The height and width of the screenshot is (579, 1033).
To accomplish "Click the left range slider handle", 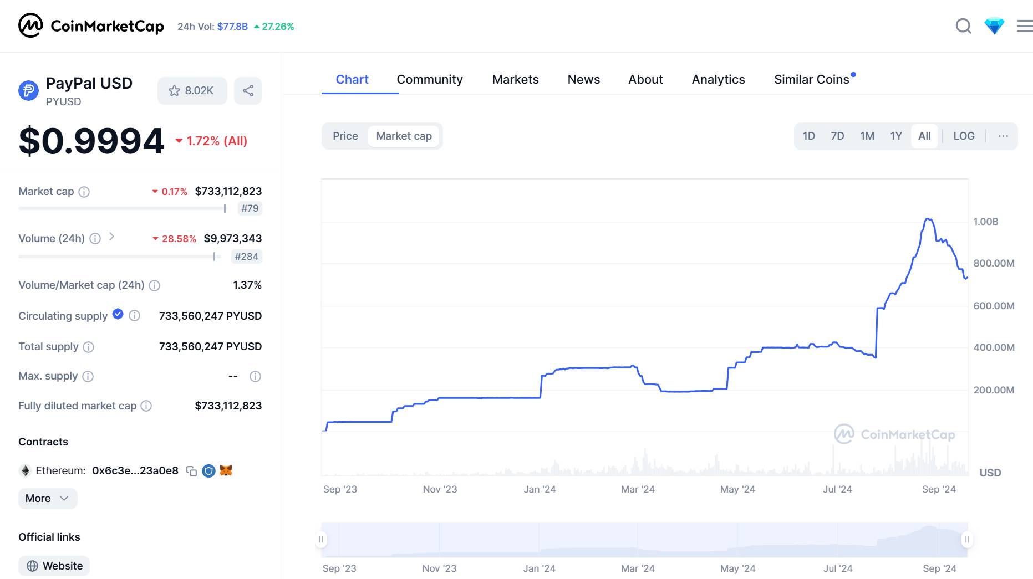I will point(320,539).
